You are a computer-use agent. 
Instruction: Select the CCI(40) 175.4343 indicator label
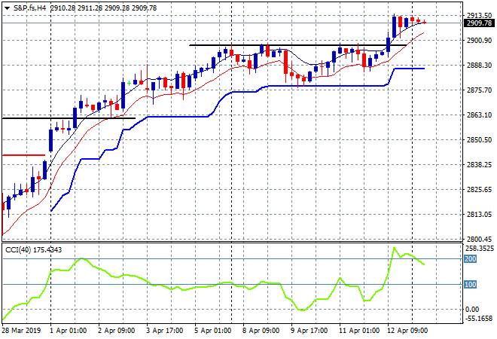34,250
